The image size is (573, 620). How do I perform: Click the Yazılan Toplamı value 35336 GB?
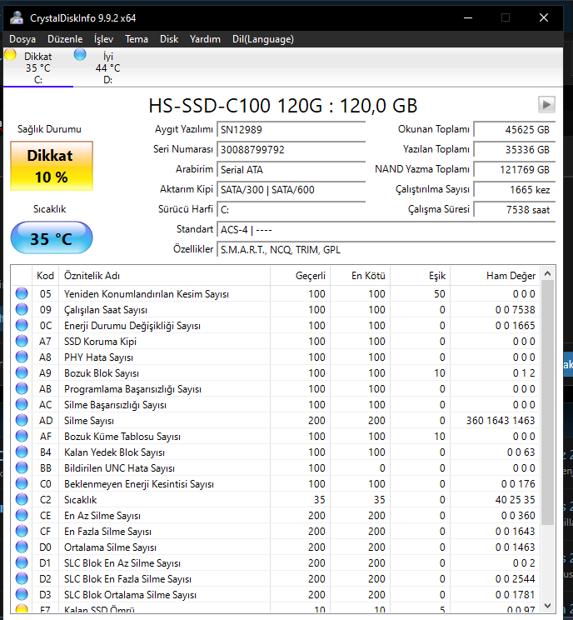pyautogui.click(x=515, y=150)
